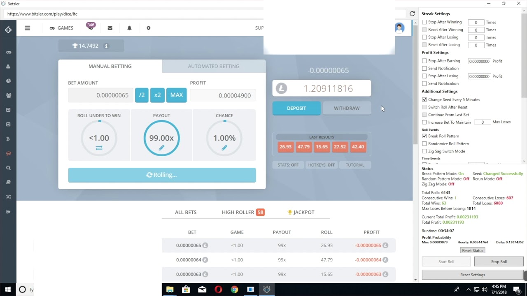This screenshot has height=296, width=527.
Task: Click the info icon beside 14.7492
Action: tap(106, 46)
